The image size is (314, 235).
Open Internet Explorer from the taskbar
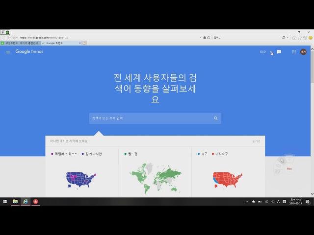pos(26,201)
